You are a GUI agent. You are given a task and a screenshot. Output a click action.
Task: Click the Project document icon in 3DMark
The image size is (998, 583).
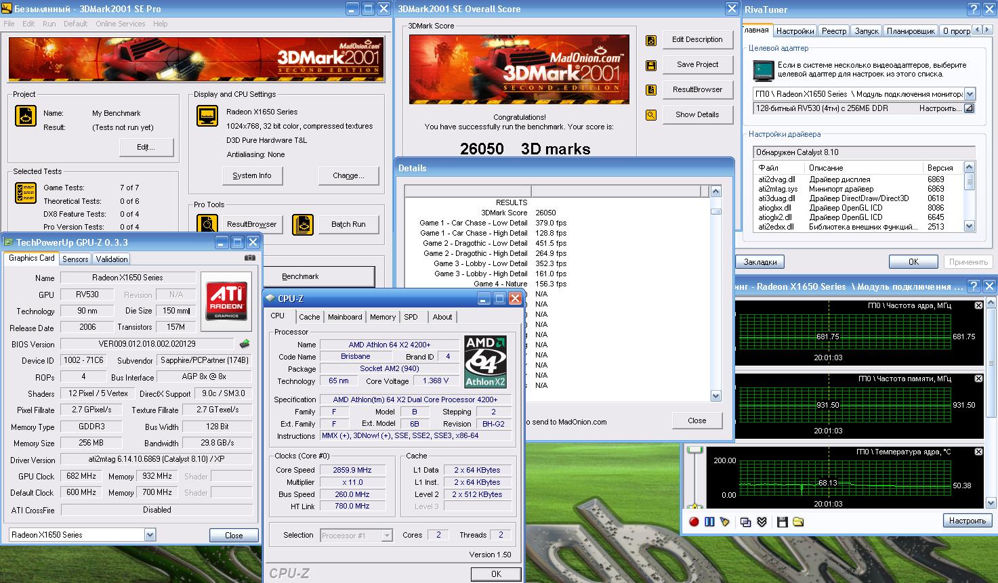pos(26,116)
